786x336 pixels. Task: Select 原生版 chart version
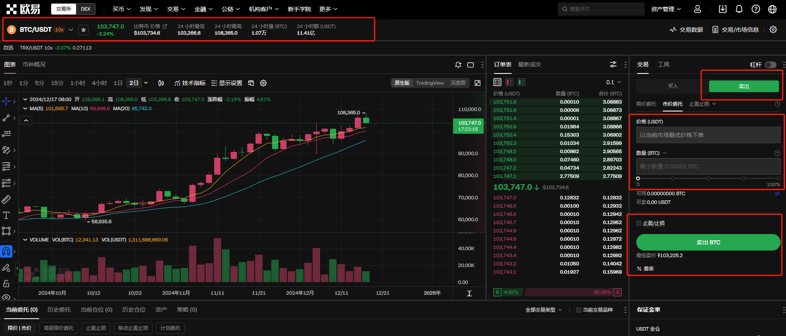coord(402,83)
